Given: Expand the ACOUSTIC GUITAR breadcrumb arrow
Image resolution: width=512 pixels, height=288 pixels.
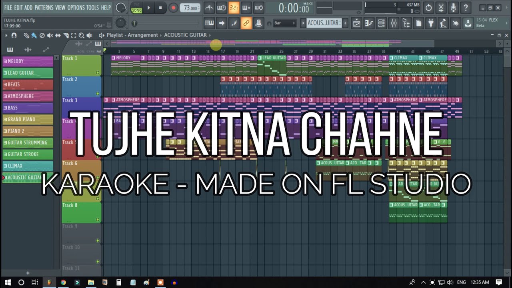Looking at the screenshot, I should pyautogui.click(x=210, y=35).
